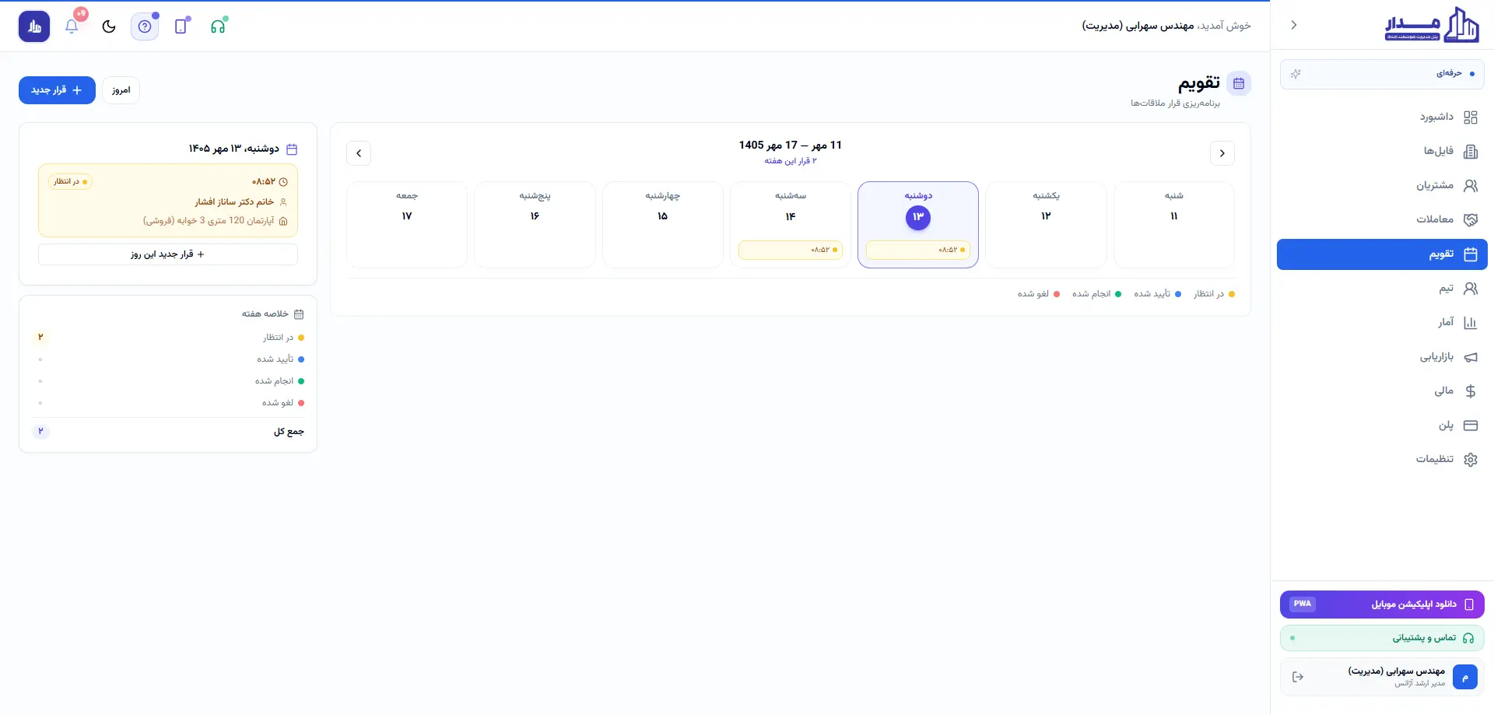This screenshot has width=1494, height=715.
Task: Click the logout icon beside user profile
Action: pos(1298,677)
